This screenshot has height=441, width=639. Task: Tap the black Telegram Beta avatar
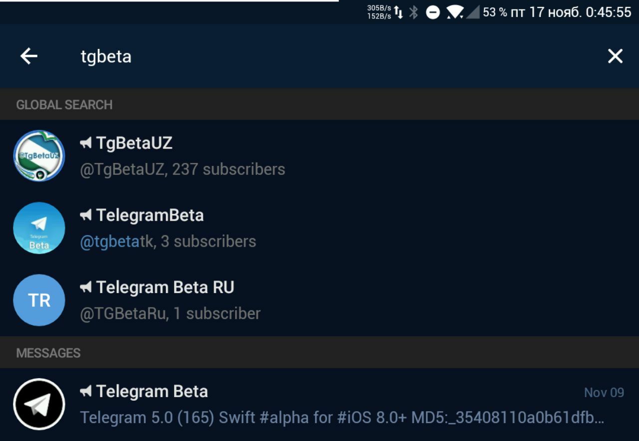point(39,404)
